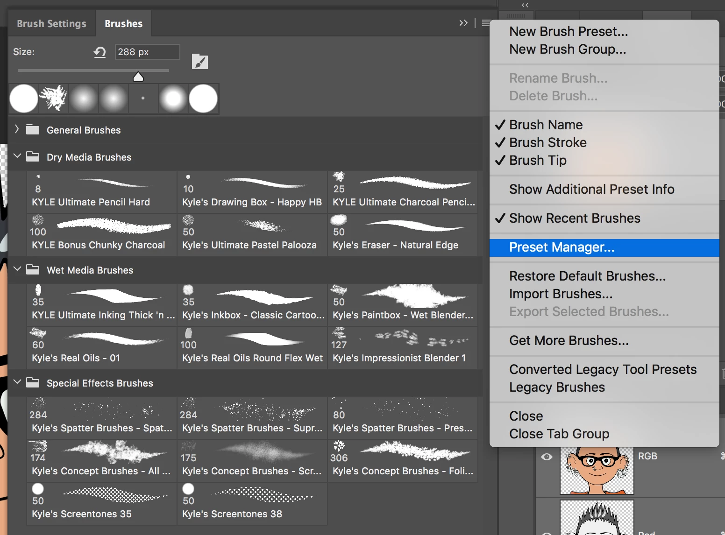Open the Brushes panel flyout menu icon
The height and width of the screenshot is (535, 725).
point(486,23)
